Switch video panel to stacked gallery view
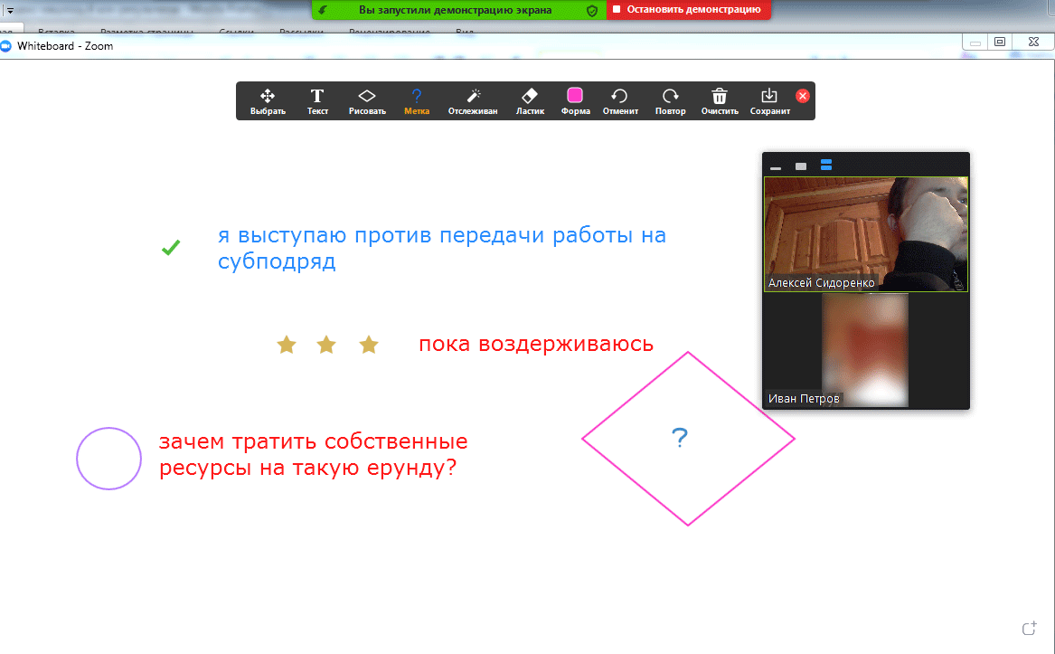Screen dimensions: 1055x654 [x=826, y=166]
